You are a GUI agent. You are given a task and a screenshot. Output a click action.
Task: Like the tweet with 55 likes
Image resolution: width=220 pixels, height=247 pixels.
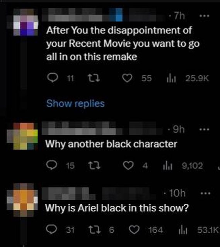tap(127, 78)
